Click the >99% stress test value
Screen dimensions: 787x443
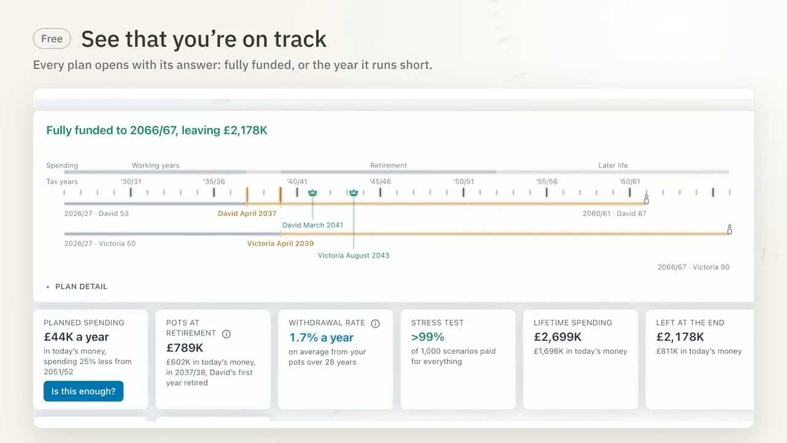[428, 337]
